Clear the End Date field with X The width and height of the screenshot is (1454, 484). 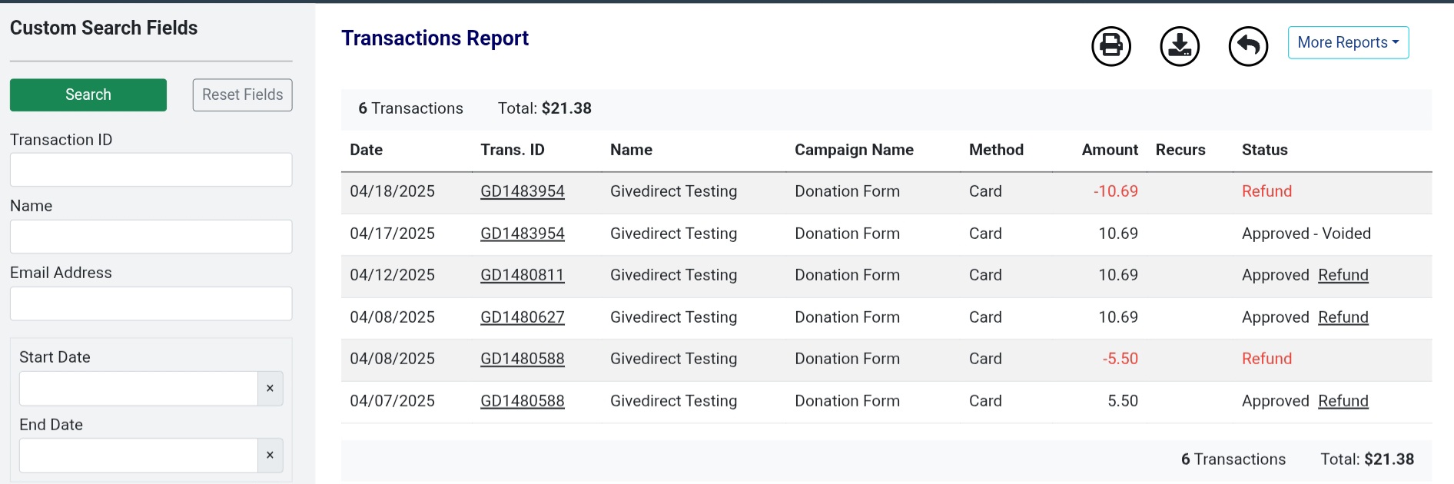click(270, 456)
